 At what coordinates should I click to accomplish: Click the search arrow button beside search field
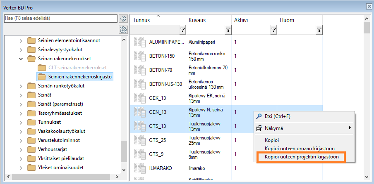[x=123, y=19]
